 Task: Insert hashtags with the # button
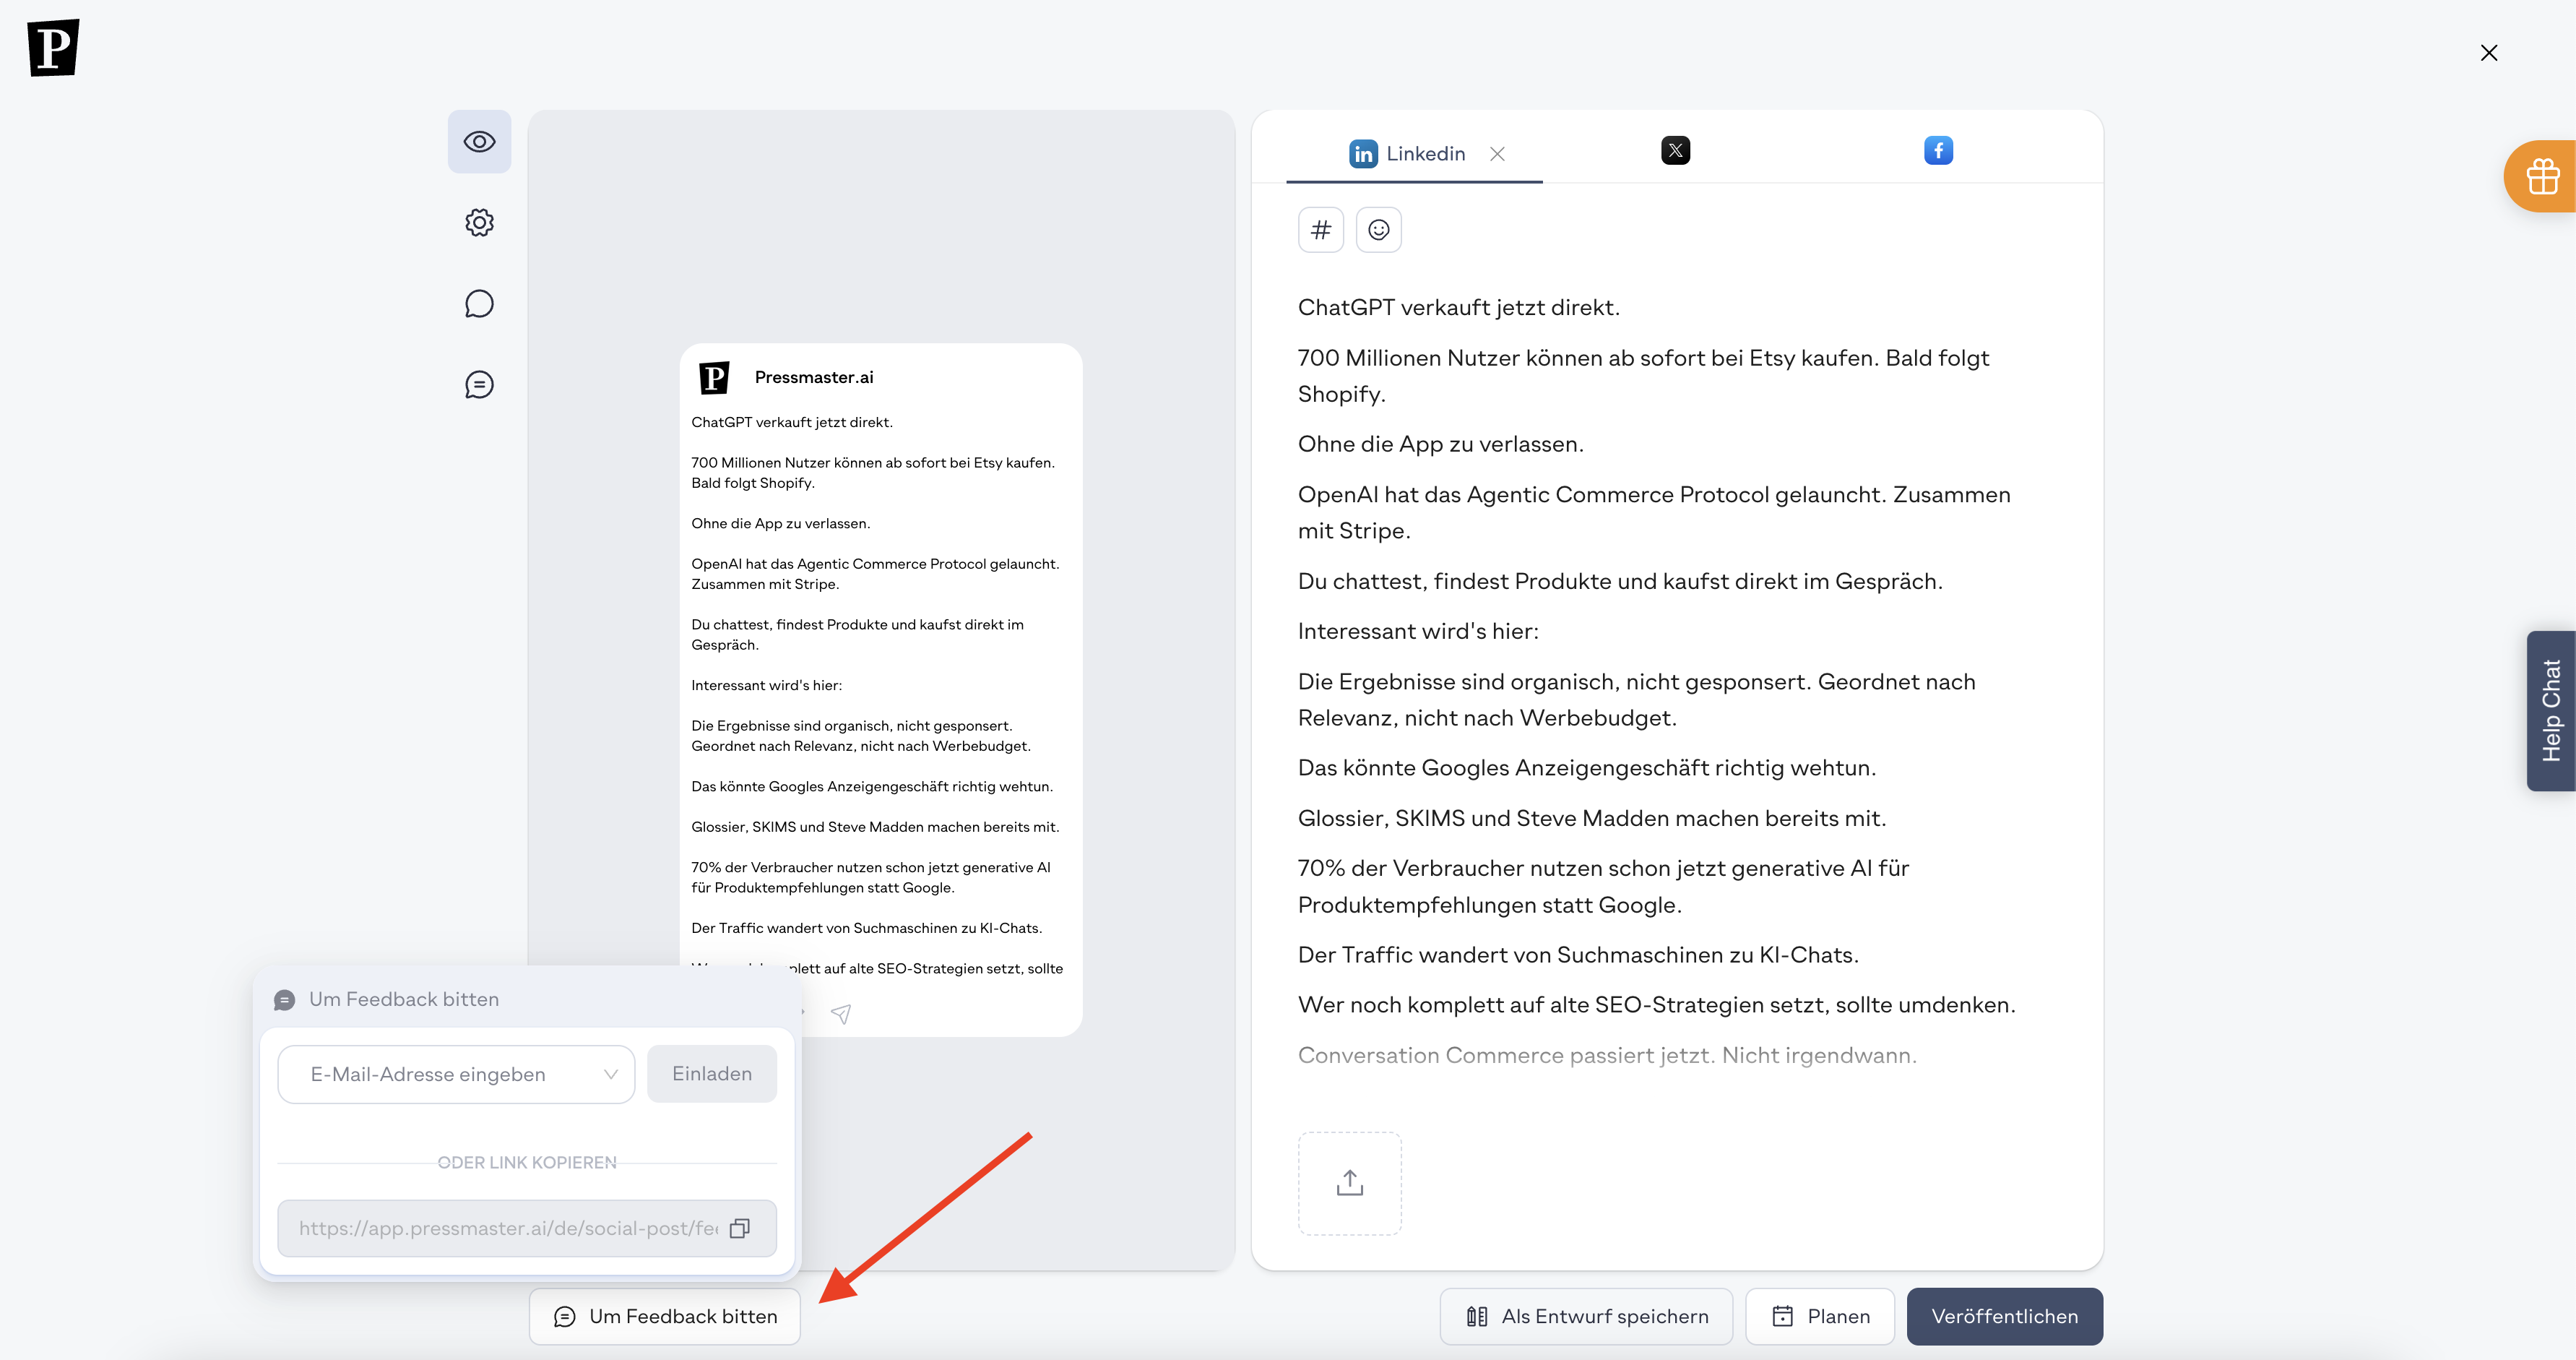pos(1321,230)
